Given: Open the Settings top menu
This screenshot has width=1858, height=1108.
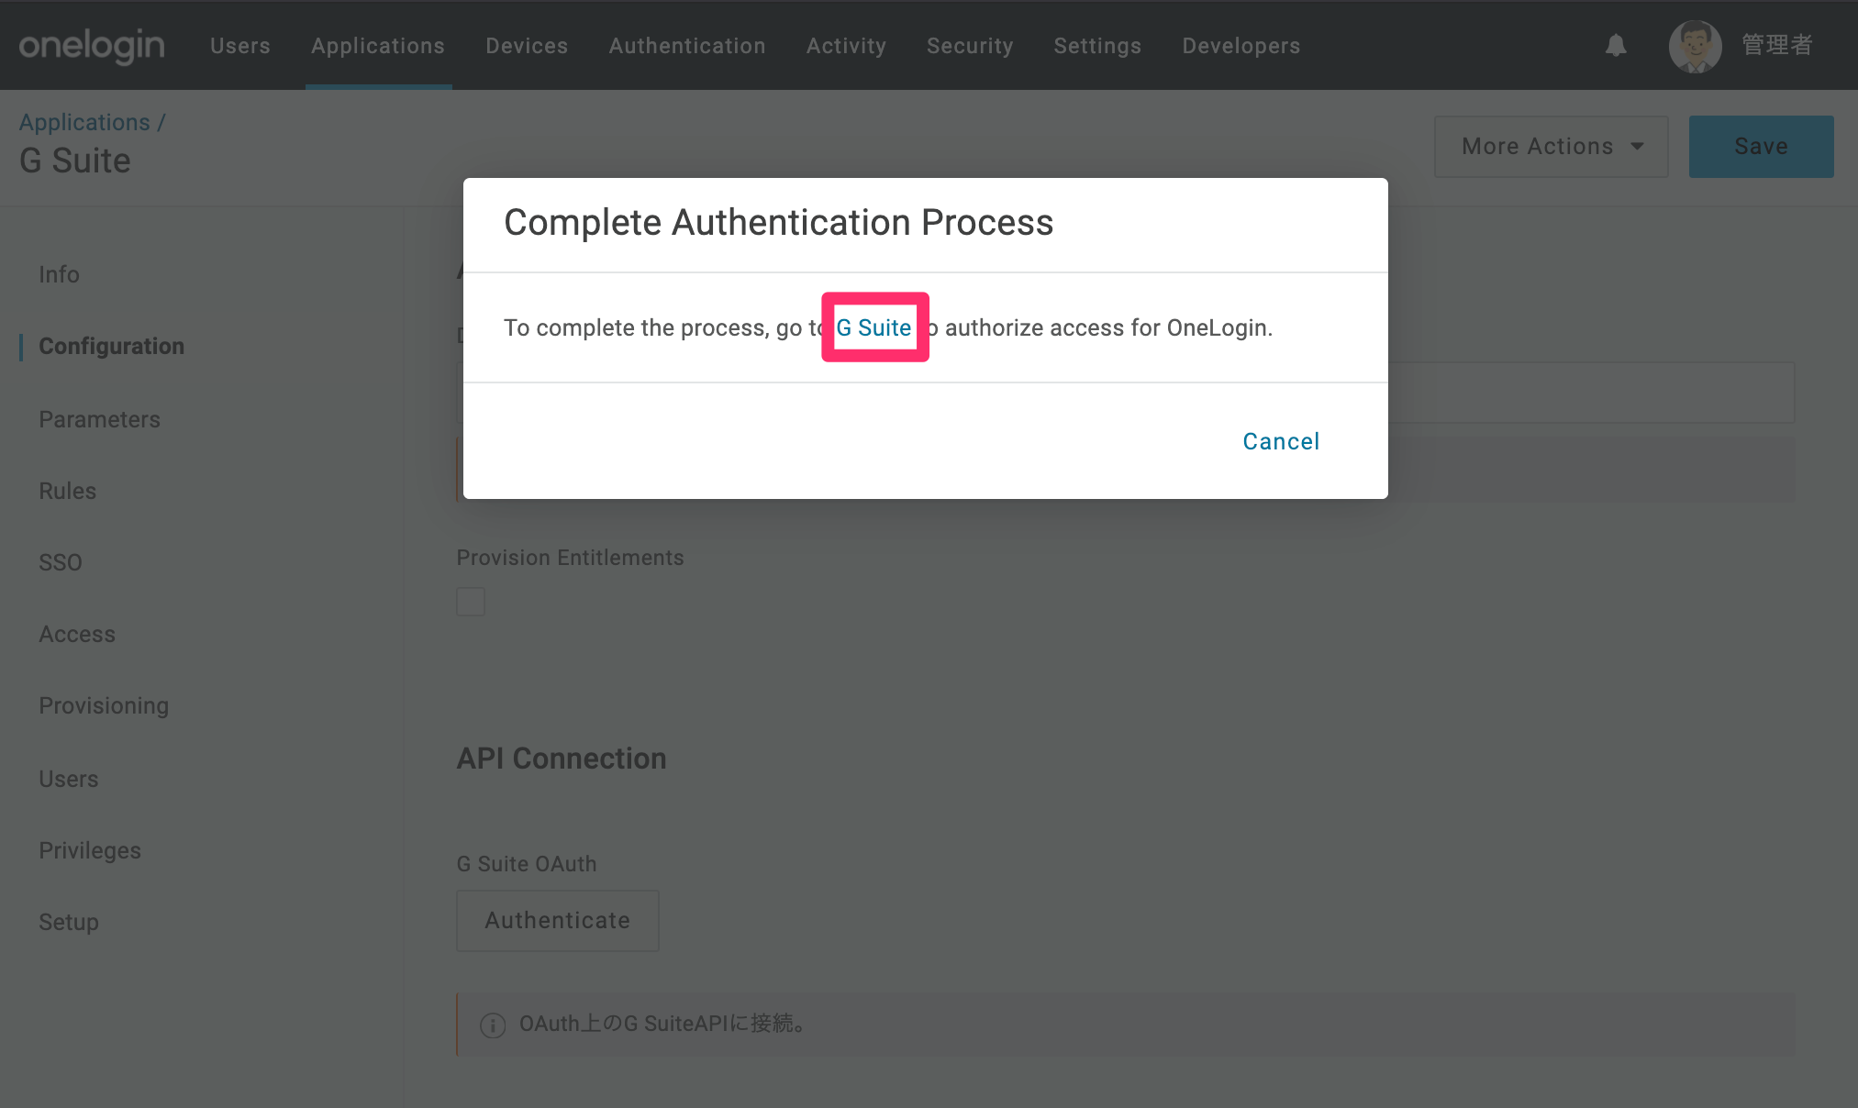Looking at the screenshot, I should [1097, 46].
